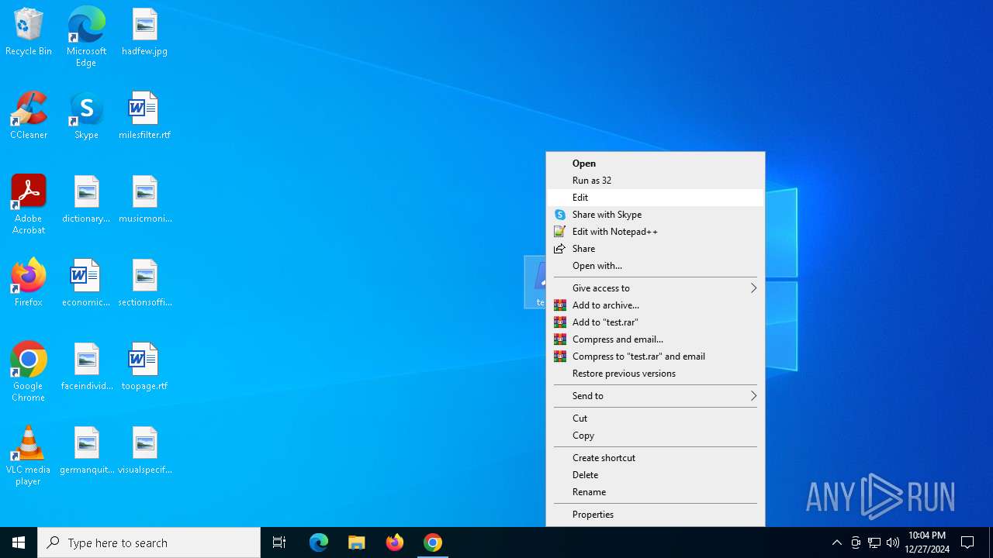Open Firefox from the taskbar

pyautogui.click(x=395, y=542)
